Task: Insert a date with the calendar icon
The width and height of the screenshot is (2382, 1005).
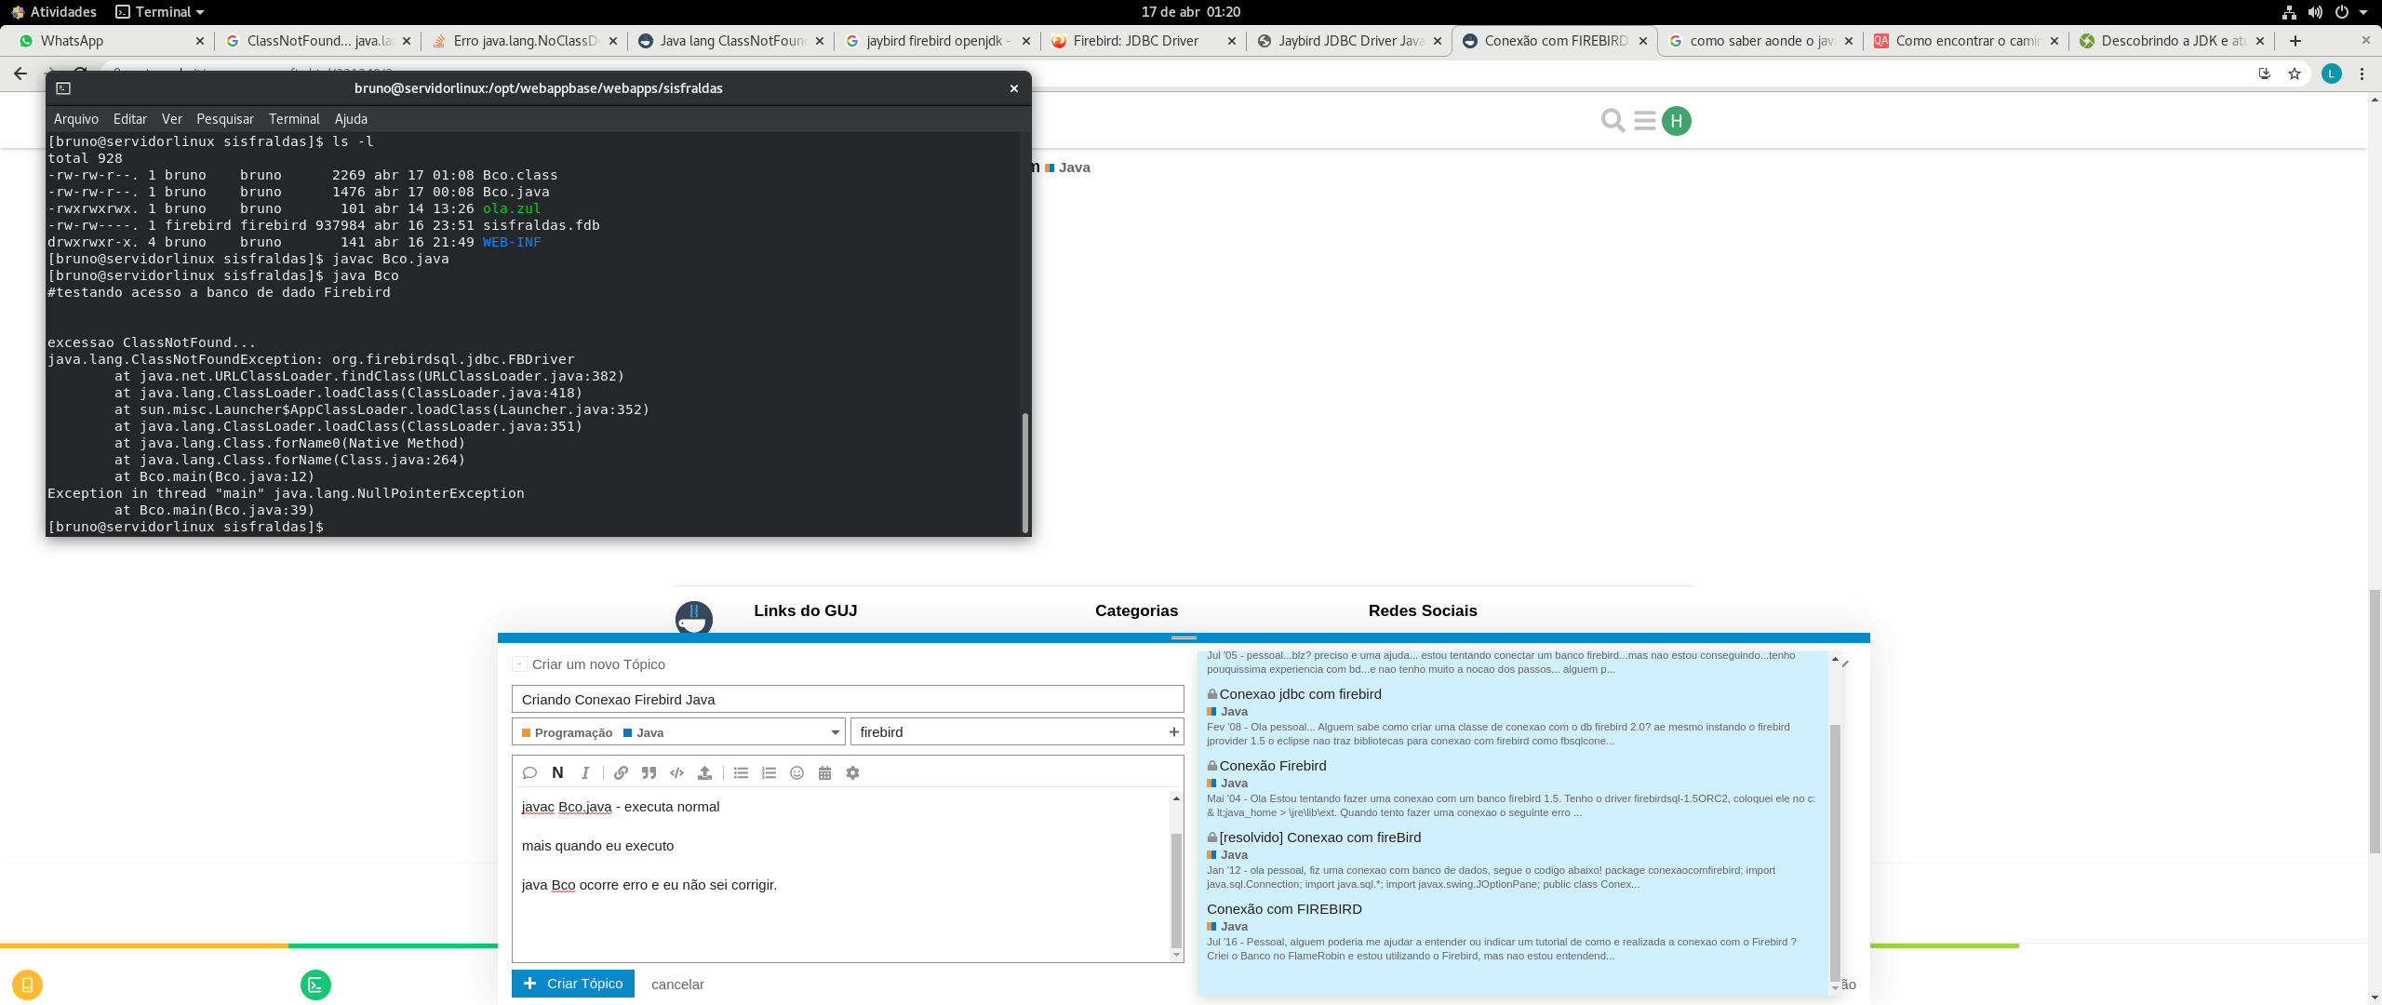Action: coord(824,772)
